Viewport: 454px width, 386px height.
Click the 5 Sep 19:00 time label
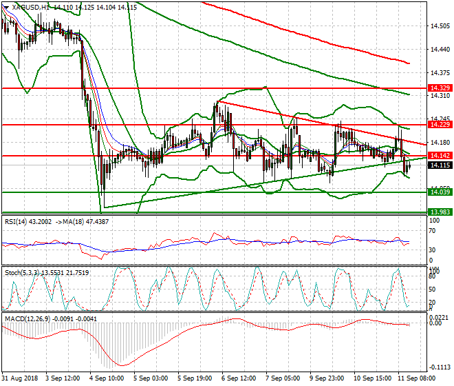tap(195, 378)
